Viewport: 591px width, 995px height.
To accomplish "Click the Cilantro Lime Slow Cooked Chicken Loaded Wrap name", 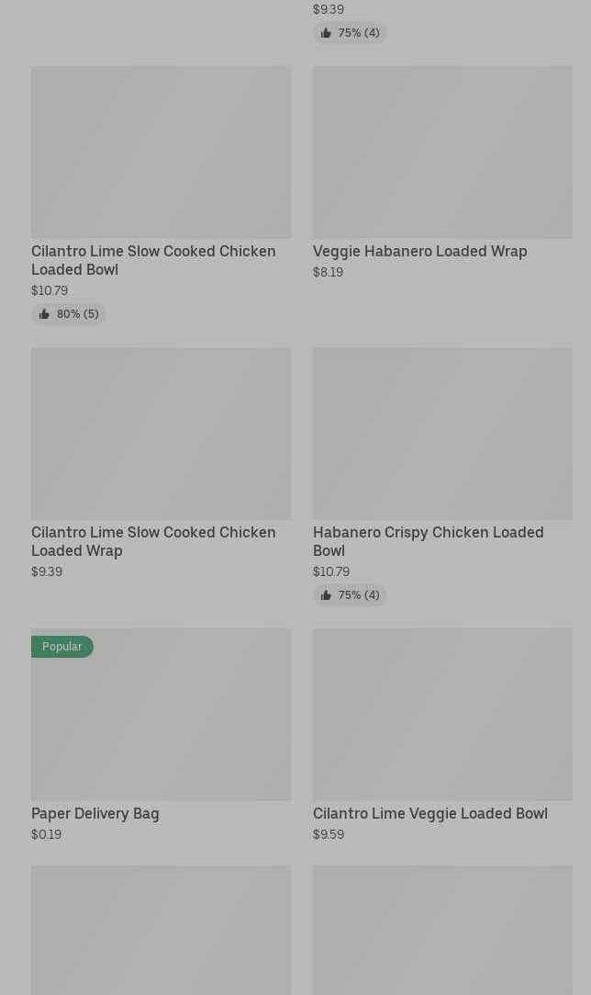I will (153, 541).
